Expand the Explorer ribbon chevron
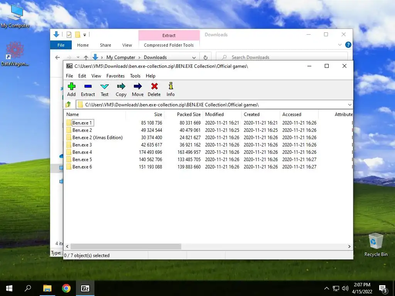 pyautogui.click(x=340, y=45)
